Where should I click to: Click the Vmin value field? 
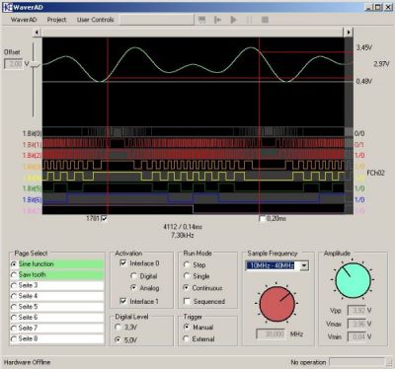pos(356,336)
